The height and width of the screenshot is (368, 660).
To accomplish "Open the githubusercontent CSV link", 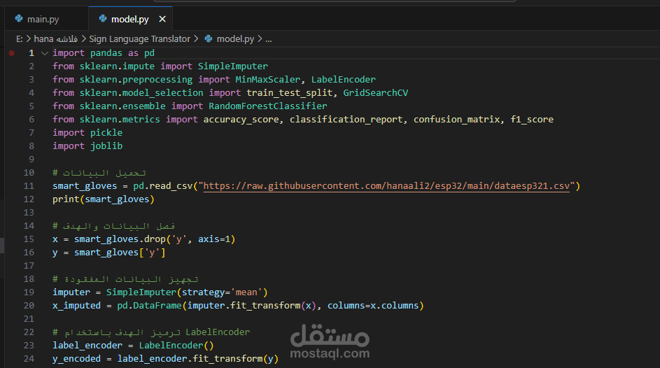I will click(x=386, y=186).
